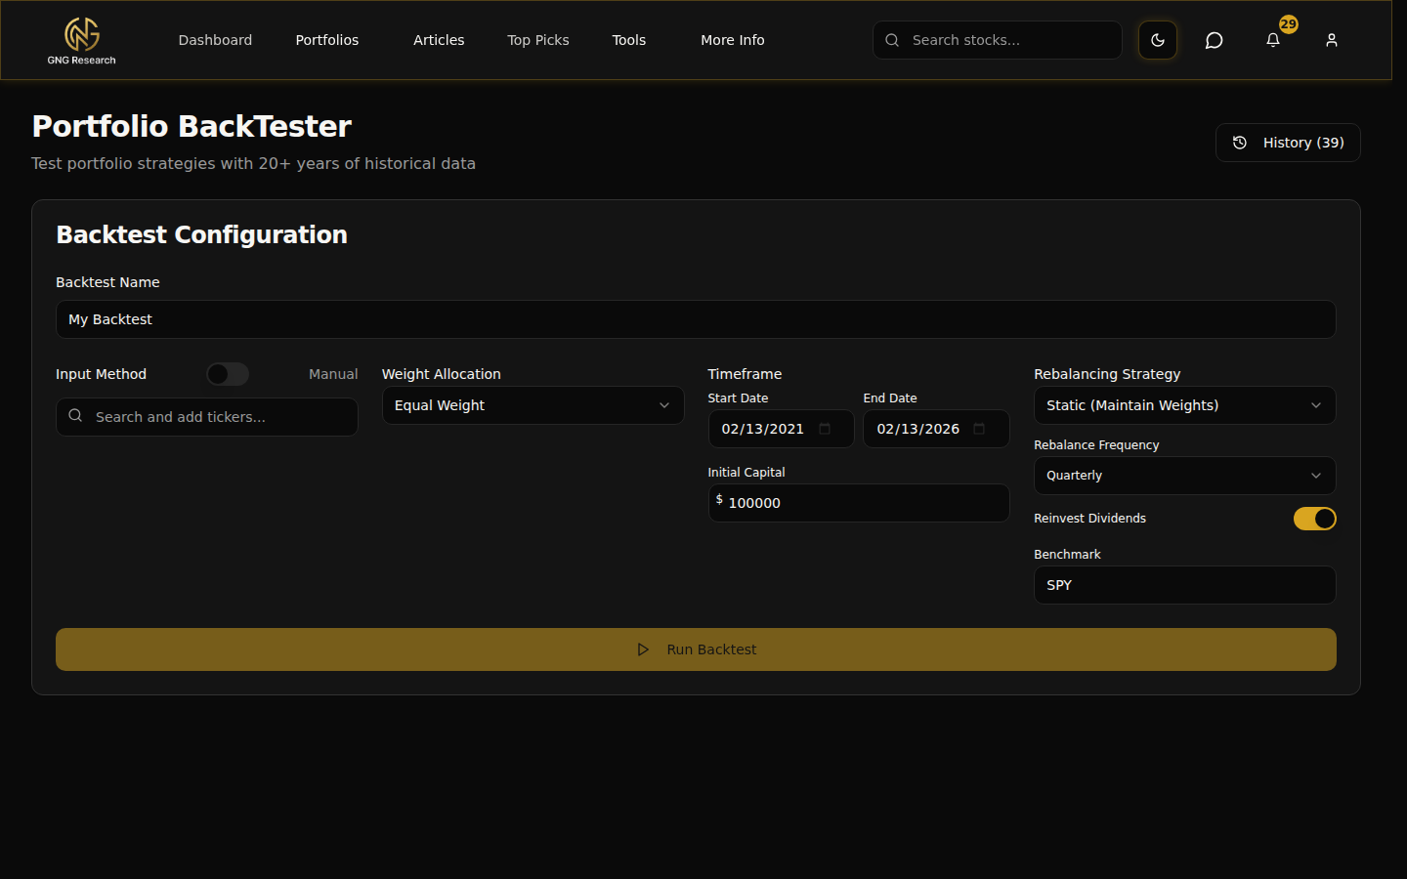
Task: Click the End Date field
Action: (936, 429)
